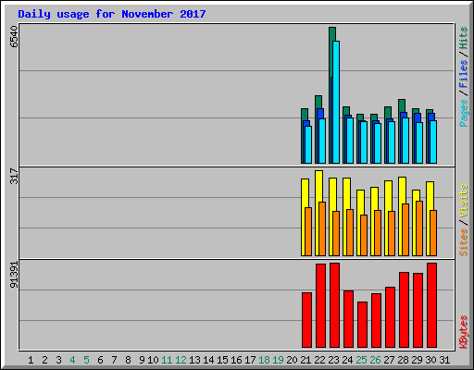This screenshot has height=370, width=474.
Task: Click the red KBytes bar for day 24
Action: click(x=348, y=319)
